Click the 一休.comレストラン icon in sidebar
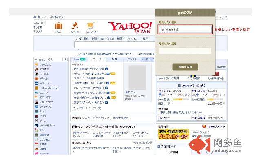Image resolution: width=261 pixels, height=163 pixels. (x=36, y=88)
